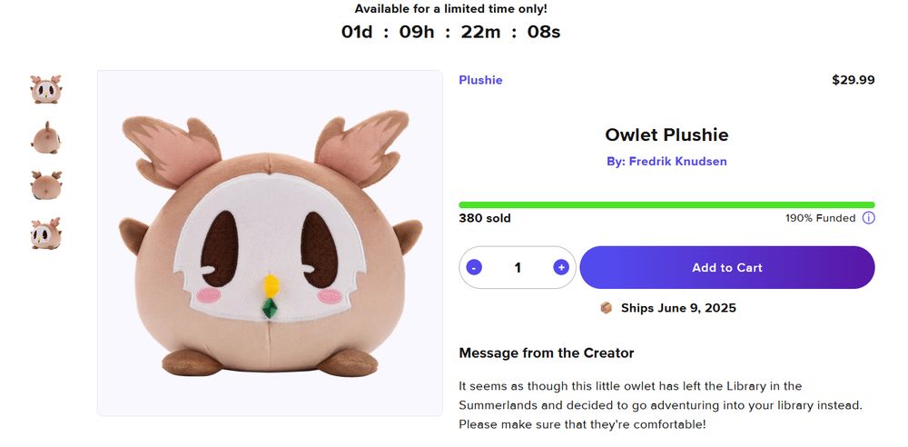Click the info icon beside 190% Funded
Viewport: 908px width, 447px height.
(x=868, y=218)
